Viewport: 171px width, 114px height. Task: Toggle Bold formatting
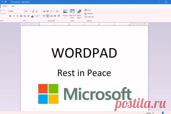coord(10,16)
